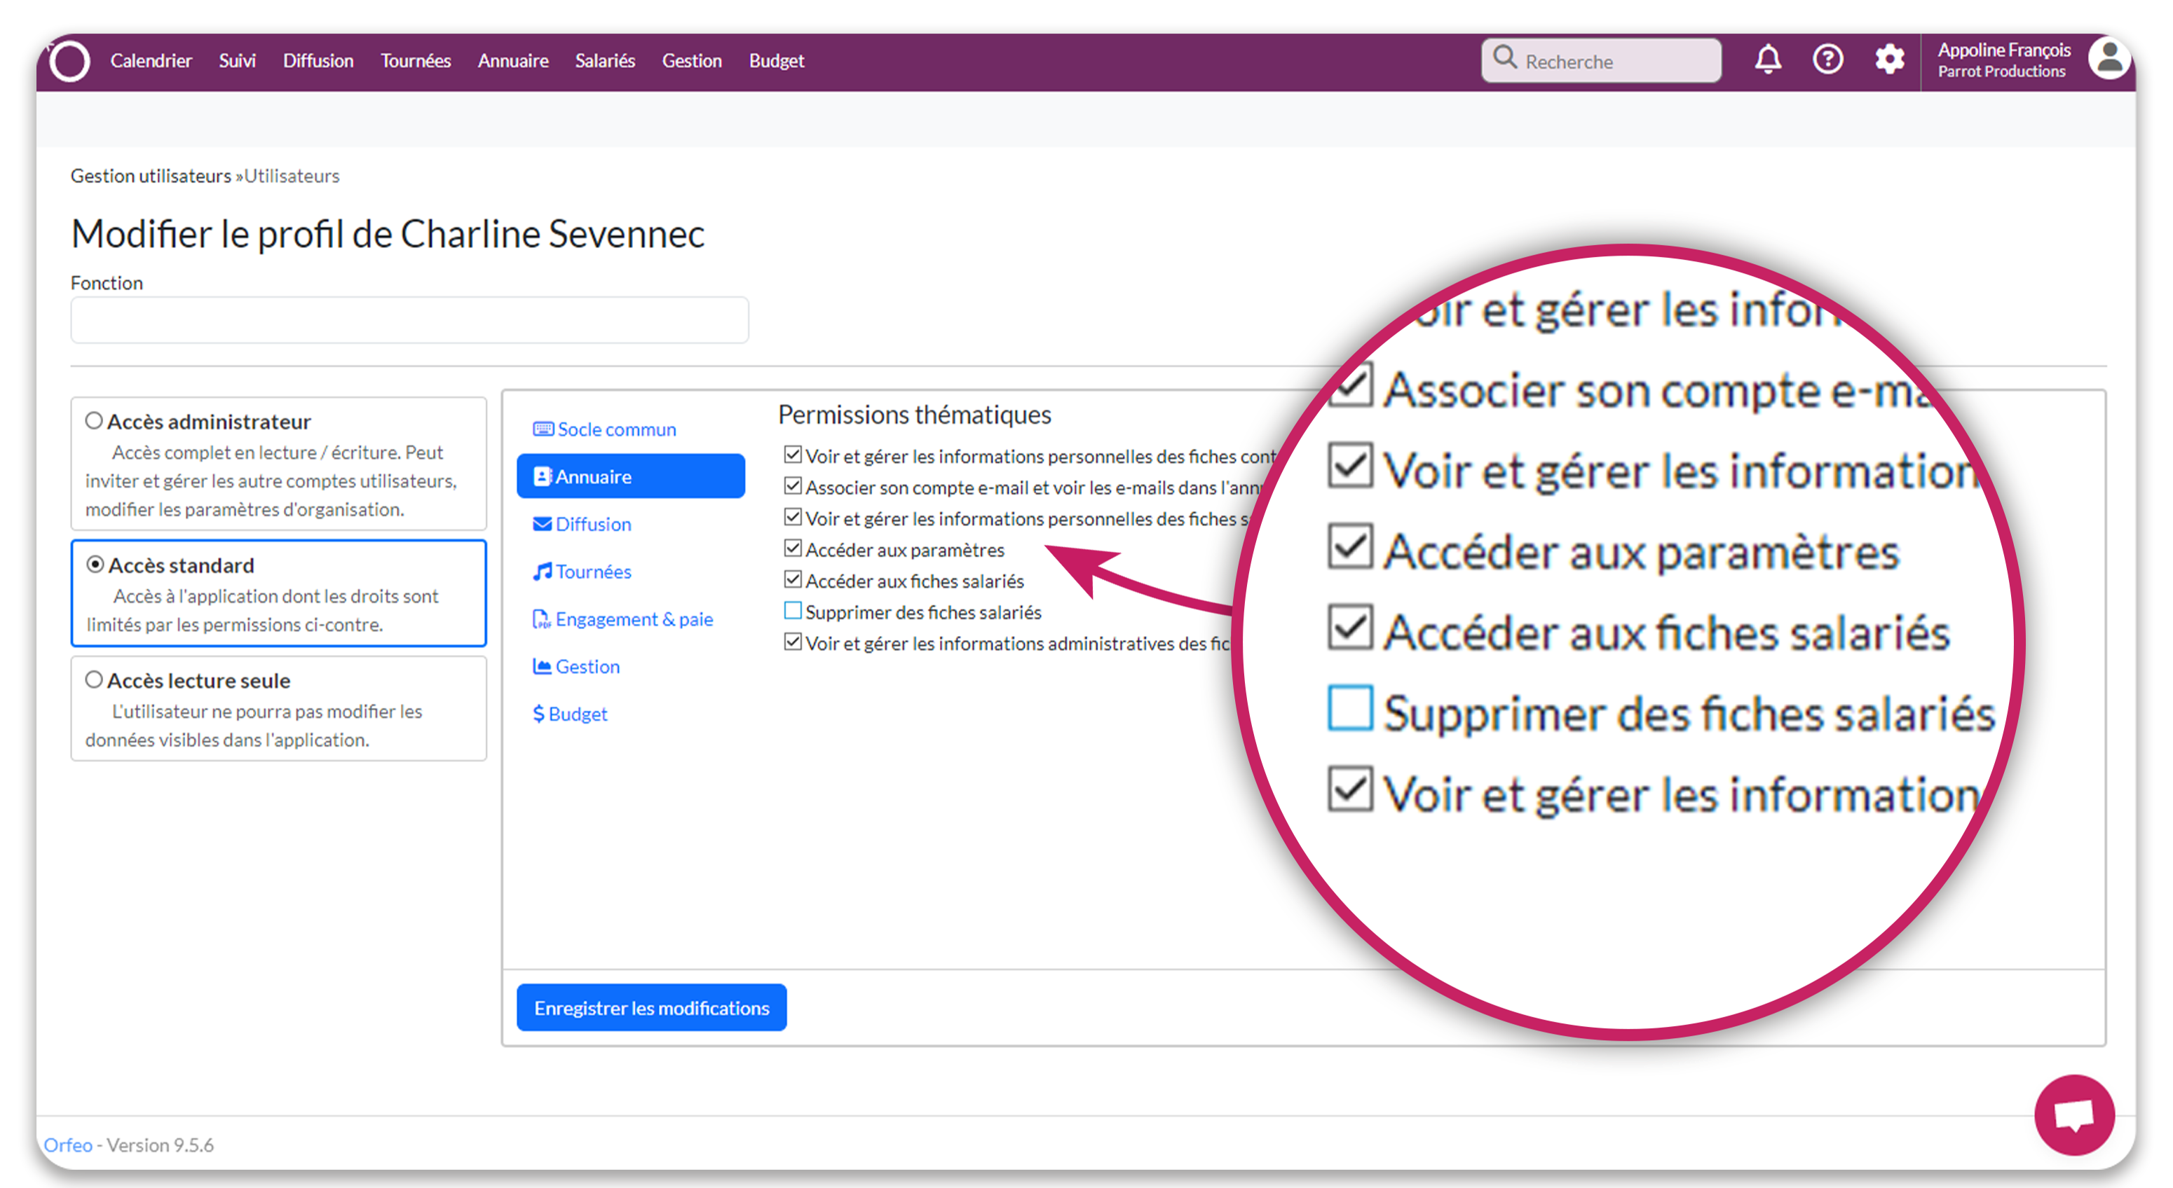Click Enregistrer les modifications button
The width and height of the screenshot is (2173, 1188).
652,1007
